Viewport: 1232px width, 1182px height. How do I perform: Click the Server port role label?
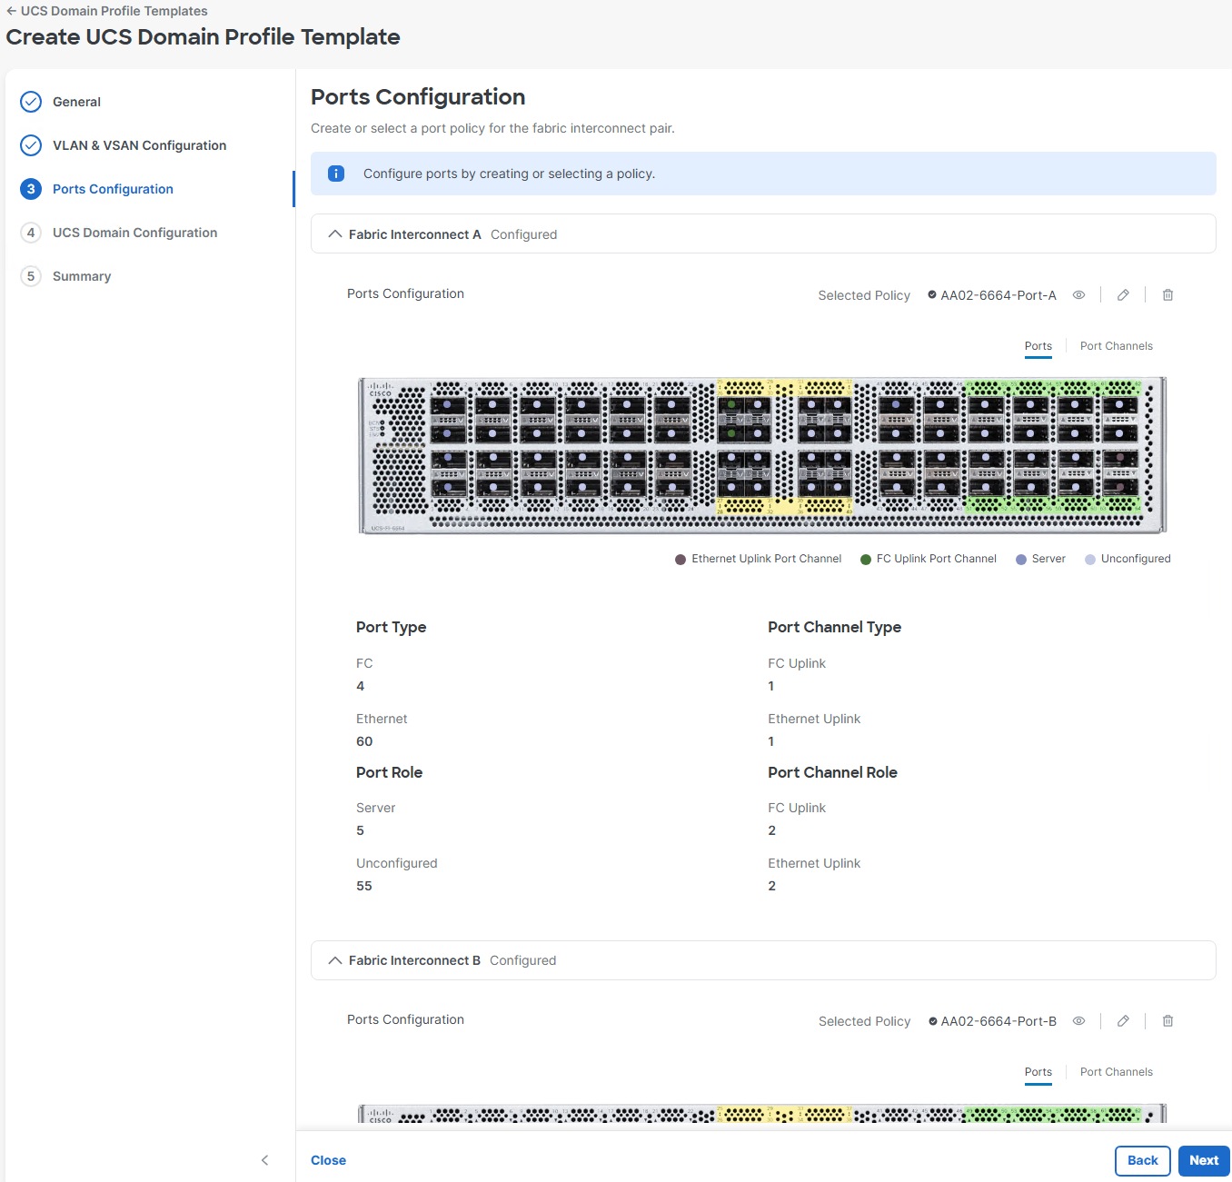point(375,808)
